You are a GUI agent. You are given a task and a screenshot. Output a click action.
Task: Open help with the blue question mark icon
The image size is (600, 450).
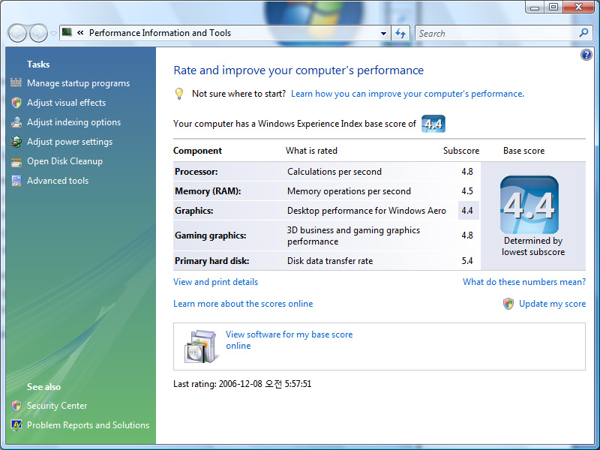[x=586, y=55]
